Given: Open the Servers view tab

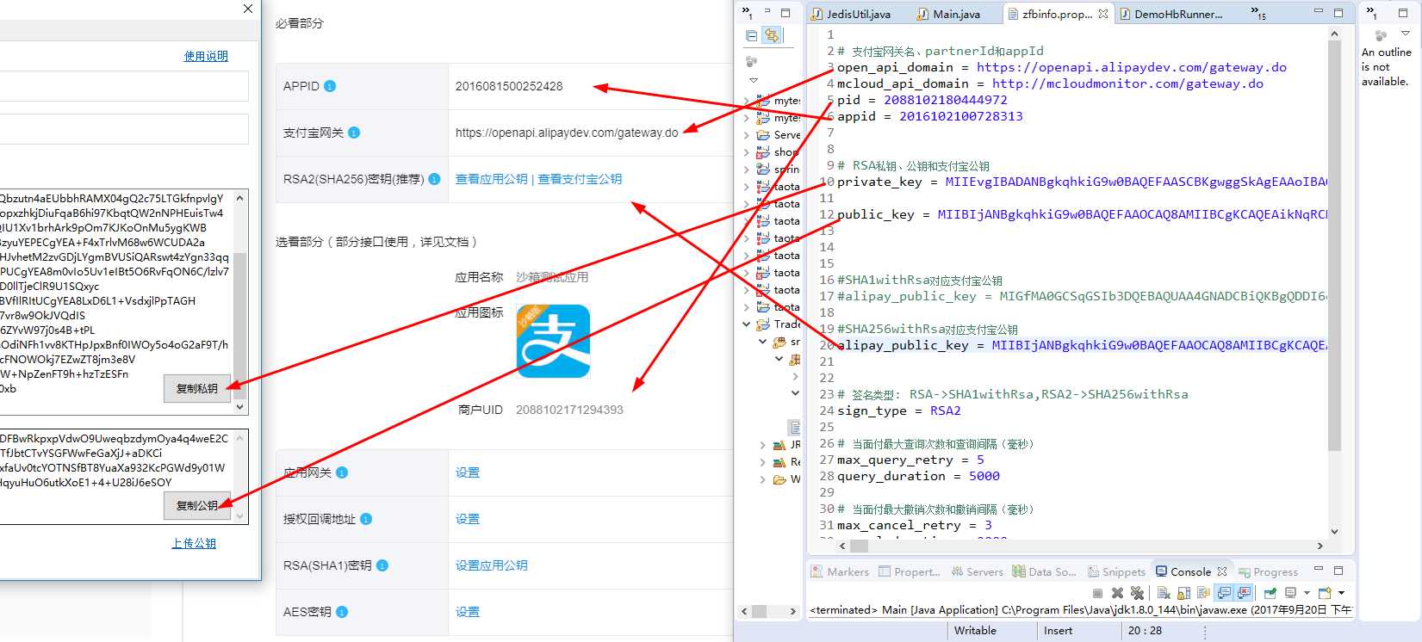Looking at the screenshot, I should click(x=977, y=571).
